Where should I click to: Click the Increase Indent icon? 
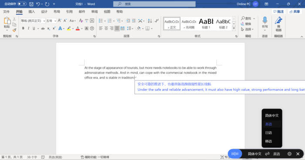(x=134, y=20)
